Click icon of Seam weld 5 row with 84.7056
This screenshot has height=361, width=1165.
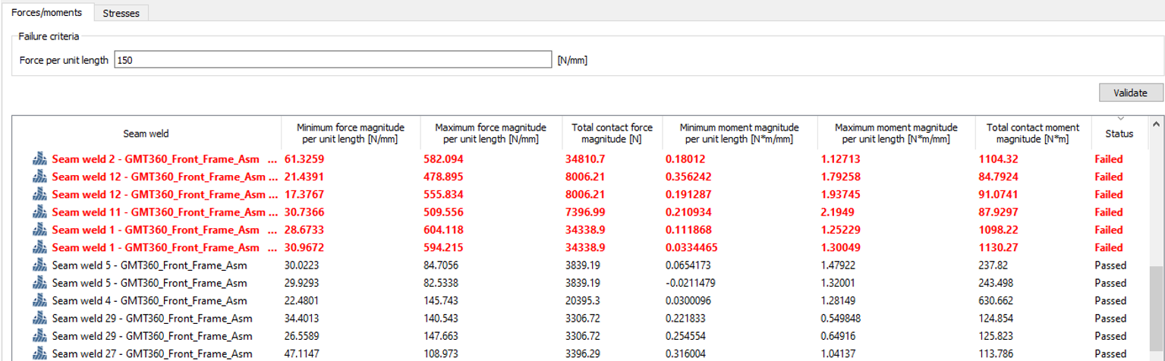click(39, 265)
